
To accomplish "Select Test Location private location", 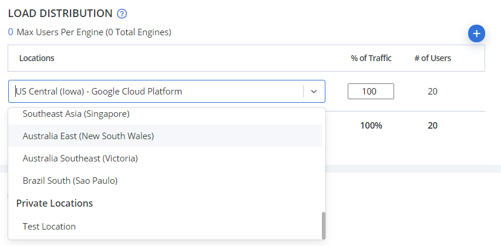I will tap(49, 226).
